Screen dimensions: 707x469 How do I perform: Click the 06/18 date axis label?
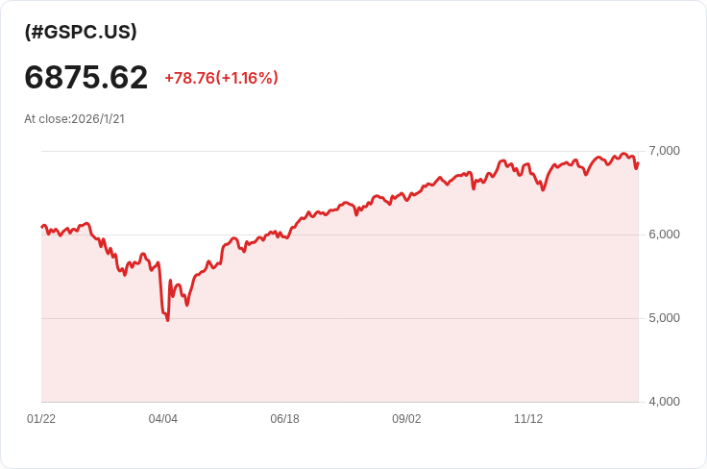tap(284, 419)
